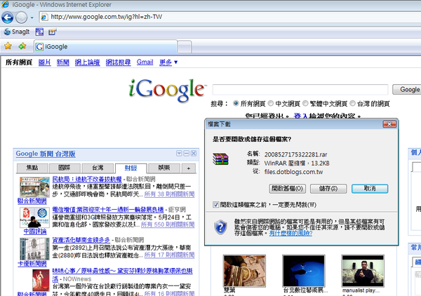421x296 pixels.
Task: Click the browser Back arrow button
Action: 7,18
